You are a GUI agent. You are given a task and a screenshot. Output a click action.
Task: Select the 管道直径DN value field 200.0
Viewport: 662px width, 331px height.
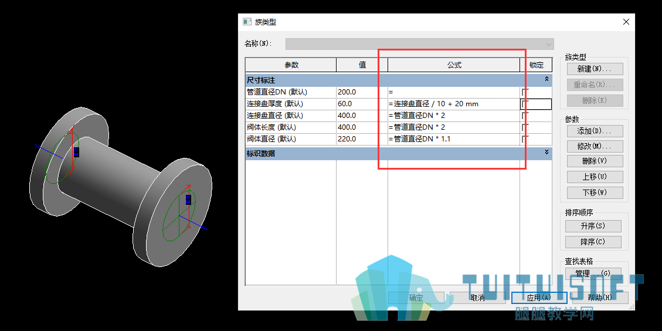[x=362, y=92]
